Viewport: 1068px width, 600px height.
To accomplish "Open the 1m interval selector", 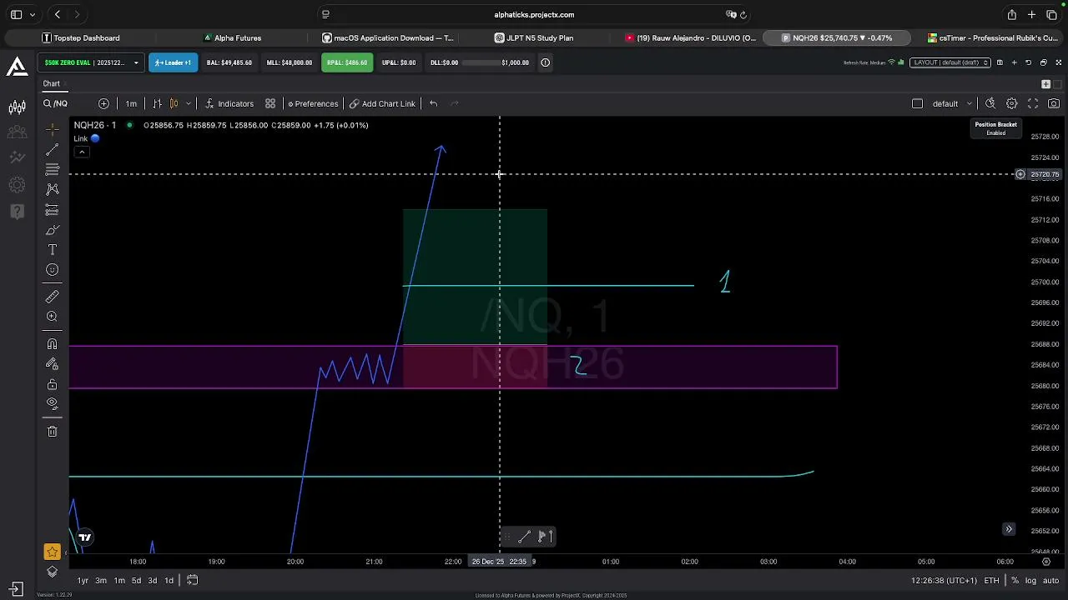I will point(131,103).
